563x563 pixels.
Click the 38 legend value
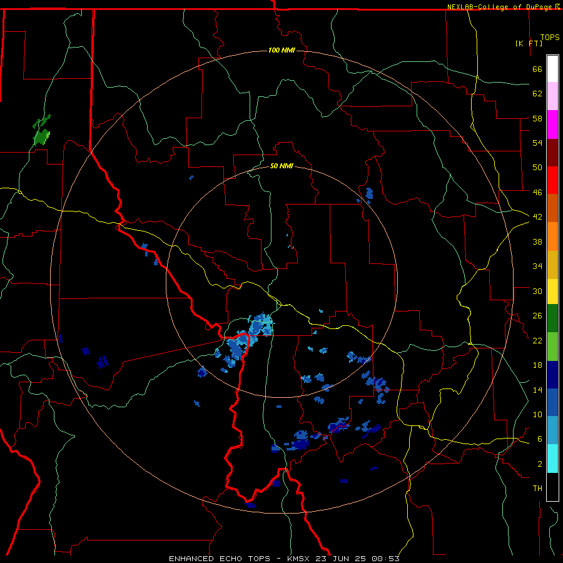click(x=537, y=241)
